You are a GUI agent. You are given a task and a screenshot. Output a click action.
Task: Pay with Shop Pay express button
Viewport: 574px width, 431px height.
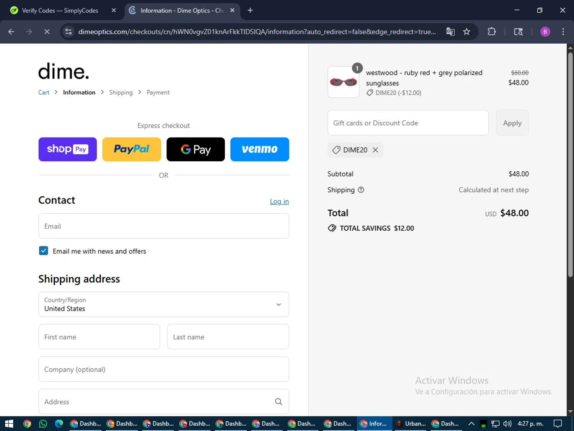pos(68,149)
